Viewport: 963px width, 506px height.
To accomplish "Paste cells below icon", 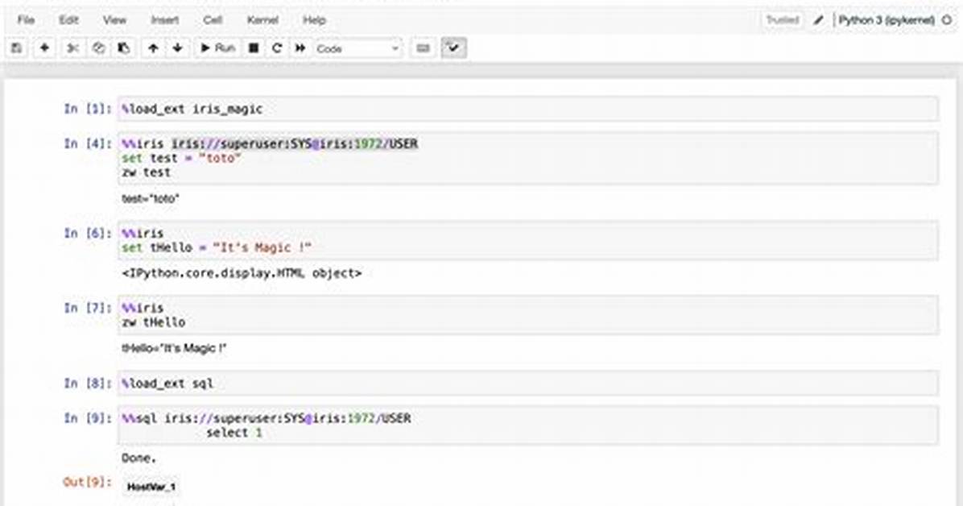I will (123, 48).
